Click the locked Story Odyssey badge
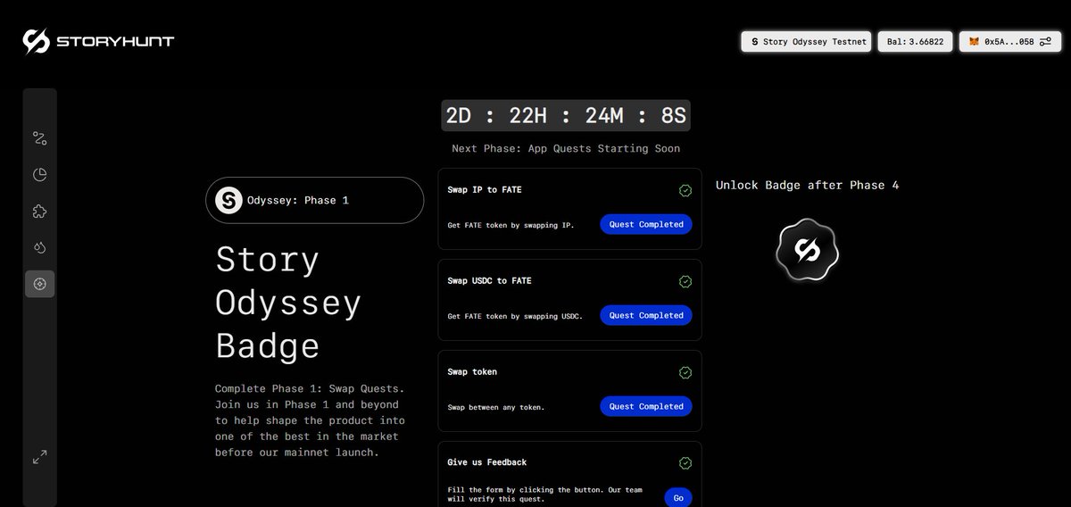1071x507 pixels. (808, 251)
